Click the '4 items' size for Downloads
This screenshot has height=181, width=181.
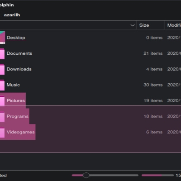coord(154,69)
